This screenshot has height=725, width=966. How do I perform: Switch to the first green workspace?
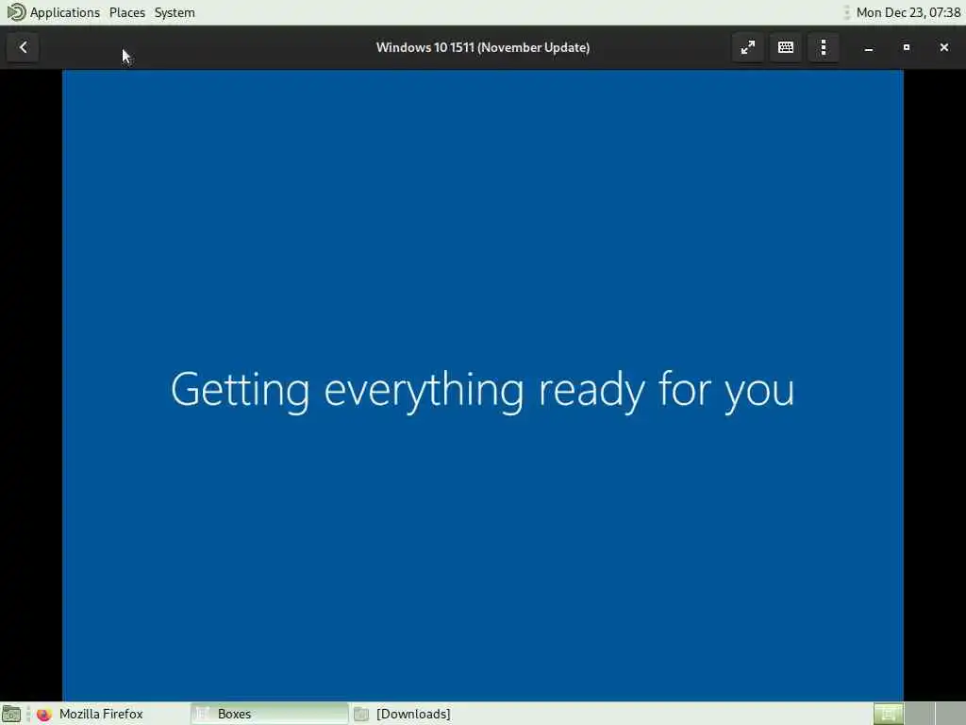(x=889, y=714)
